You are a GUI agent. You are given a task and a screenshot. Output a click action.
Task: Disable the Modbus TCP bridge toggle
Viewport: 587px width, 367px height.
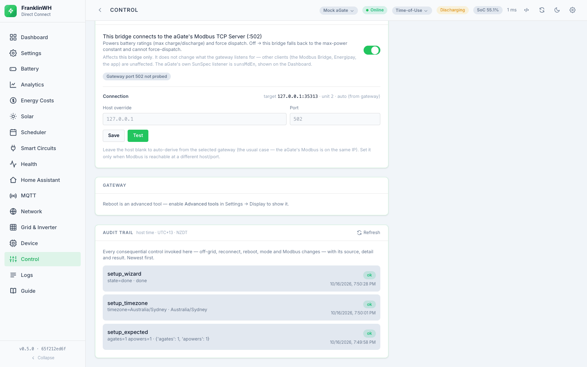pos(372,50)
